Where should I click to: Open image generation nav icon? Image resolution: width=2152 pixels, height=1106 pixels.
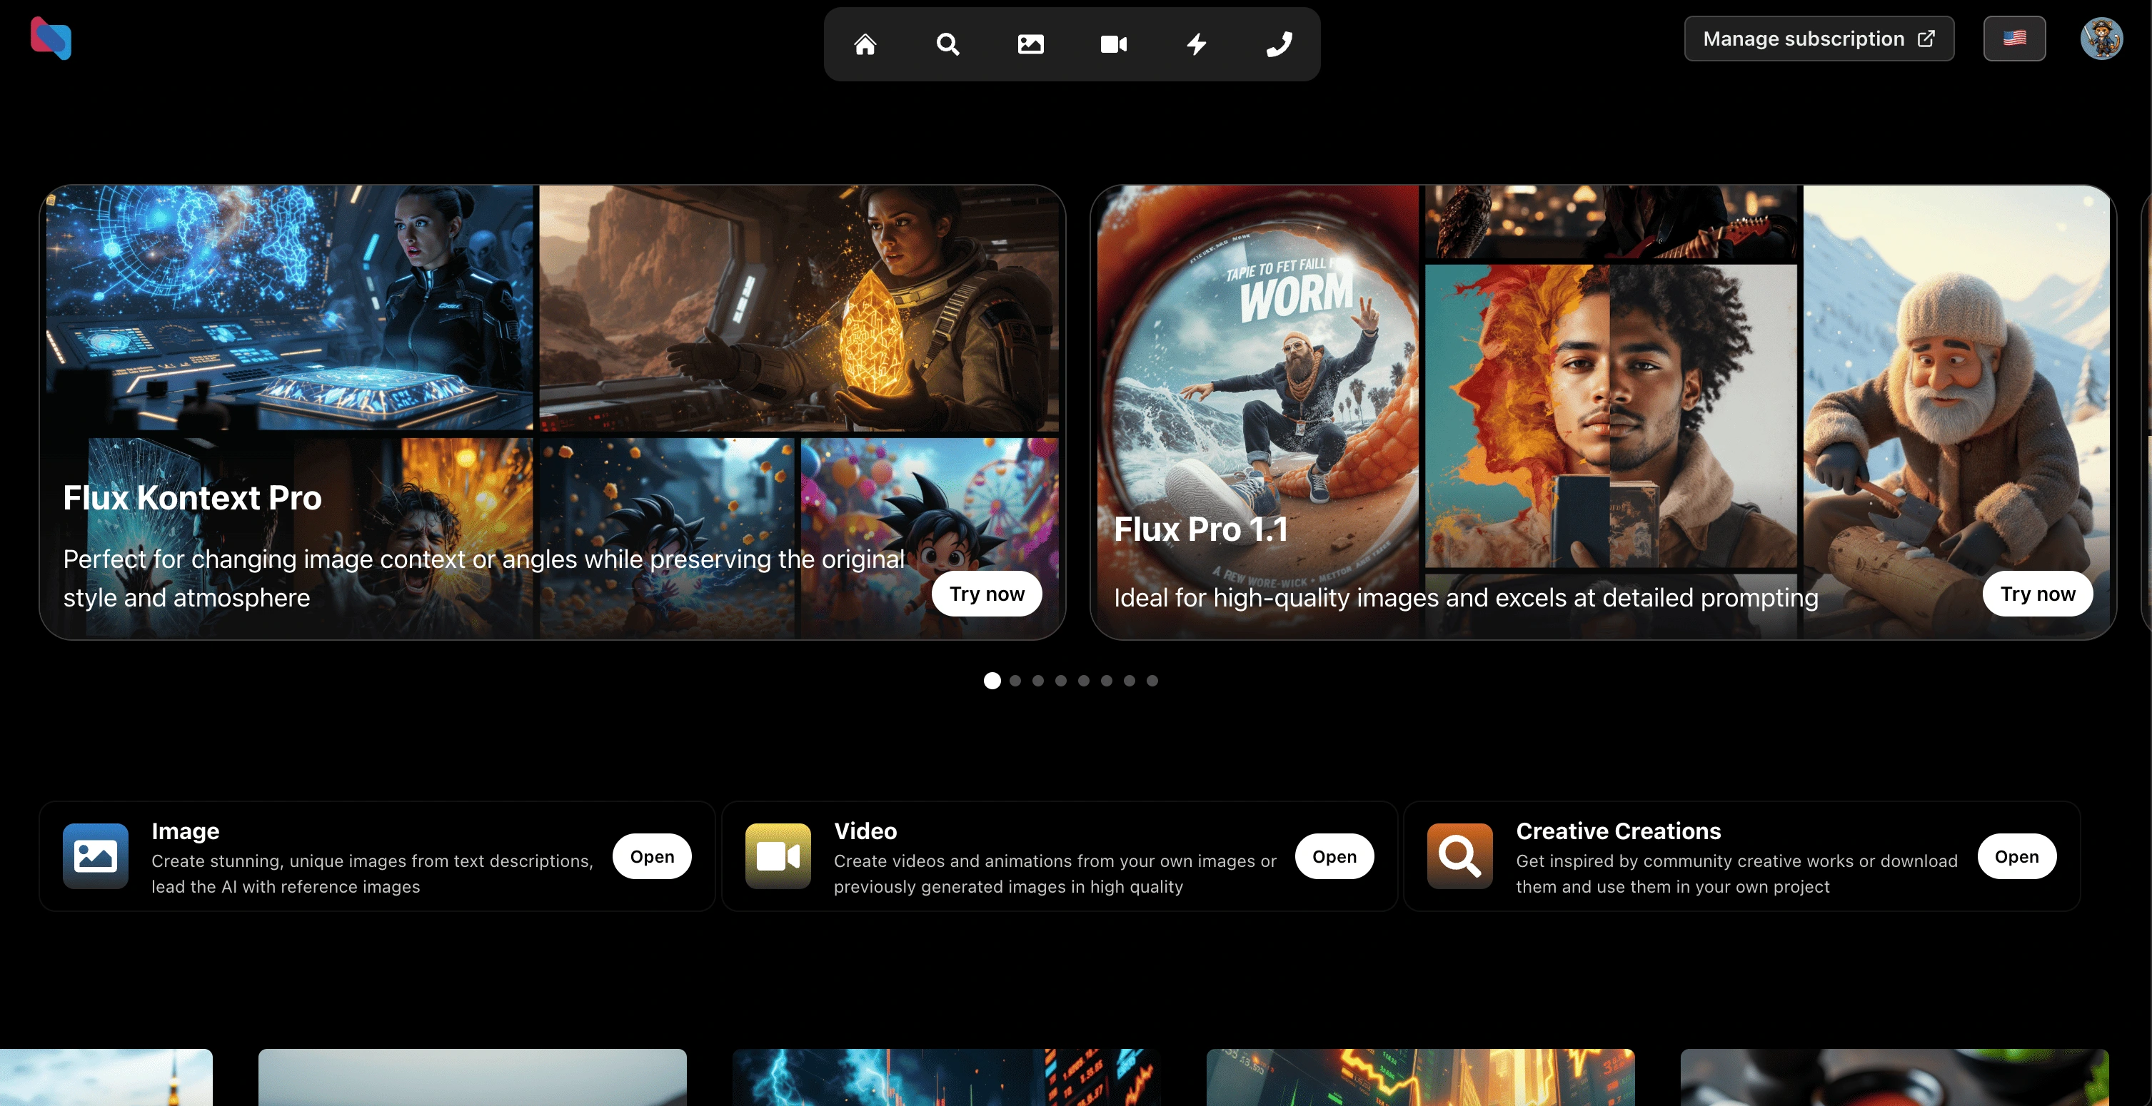click(x=1030, y=44)
